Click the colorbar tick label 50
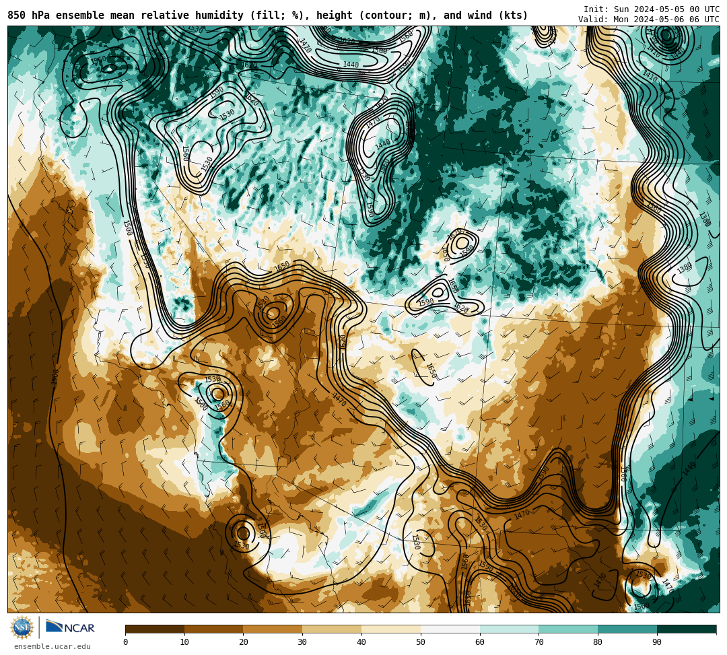 pyautogui.click(x=421, y=642)
